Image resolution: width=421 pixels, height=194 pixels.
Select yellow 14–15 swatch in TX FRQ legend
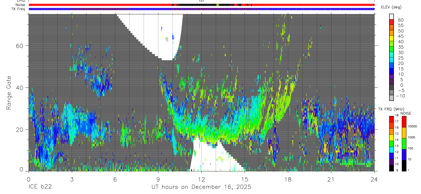(392, 138)
